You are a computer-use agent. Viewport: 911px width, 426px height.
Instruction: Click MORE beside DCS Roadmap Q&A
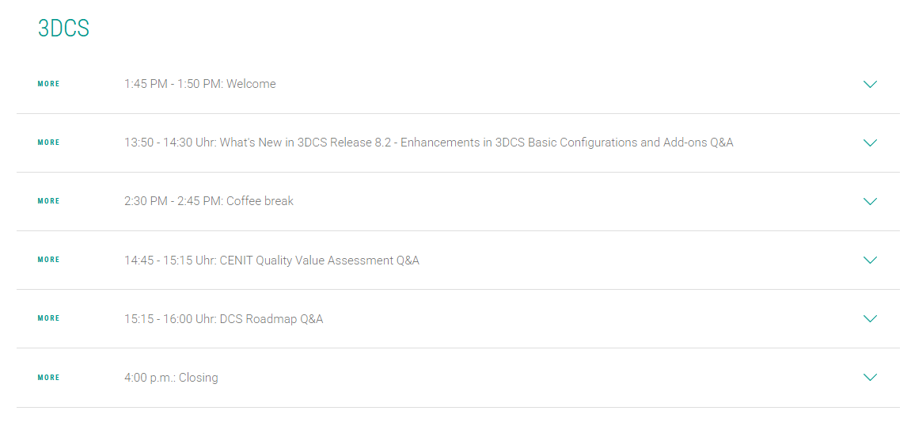click(x=49, y=318)
